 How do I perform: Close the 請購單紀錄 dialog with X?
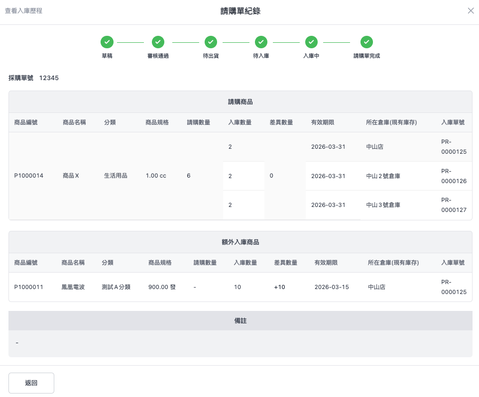tap(471, 11)
